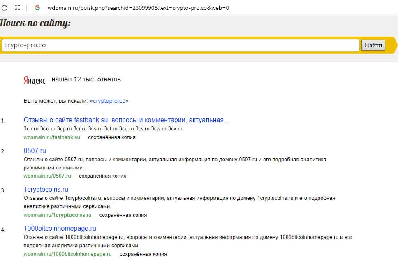
Task: Select the wdomain.ru address bar URL
Action: 138,8
